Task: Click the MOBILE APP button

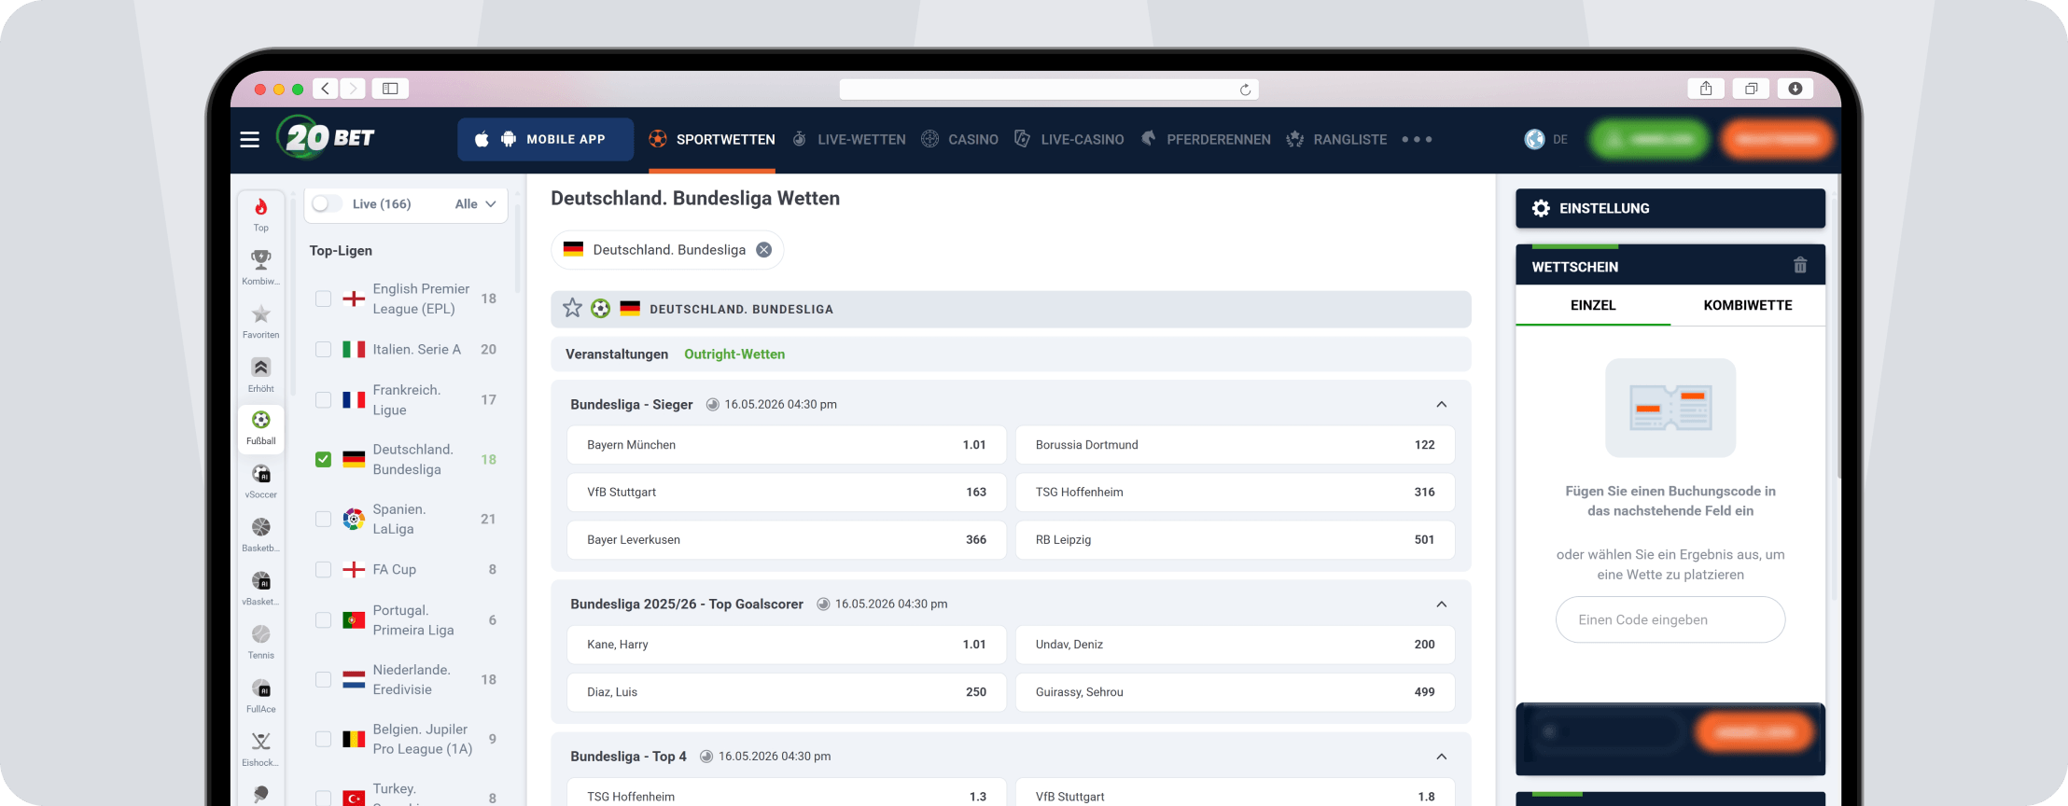Action: (x=545, y=139)
